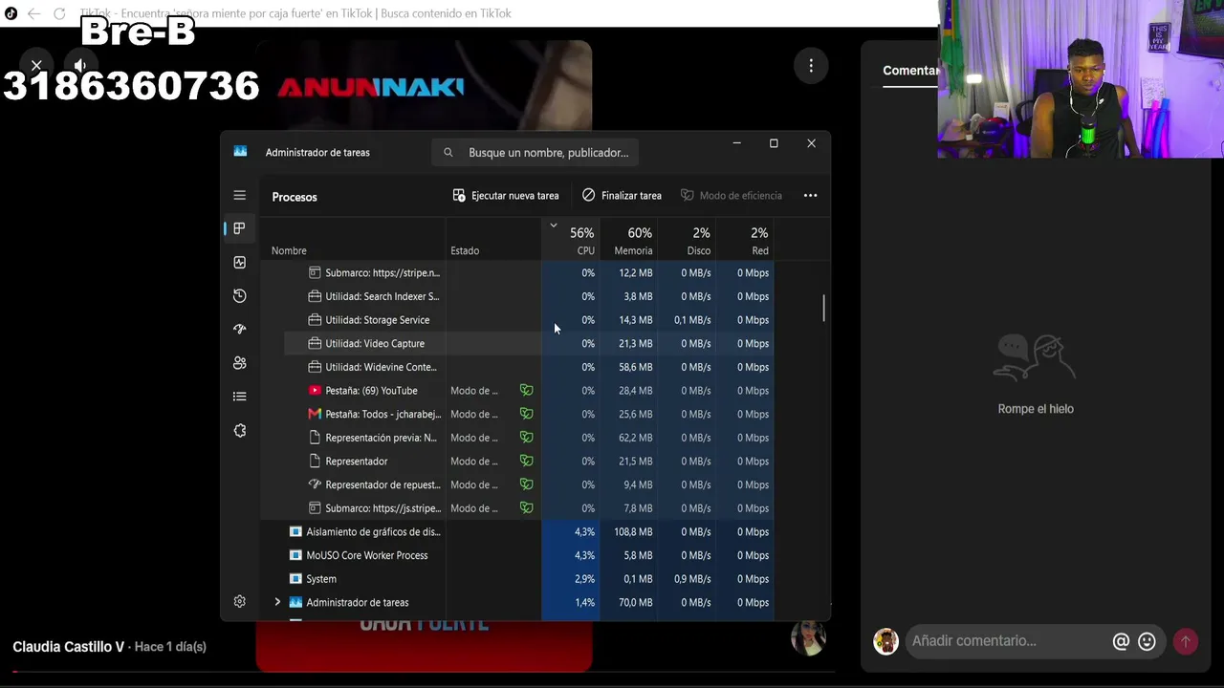Sort processes by Disco column

tap(686, 241)
